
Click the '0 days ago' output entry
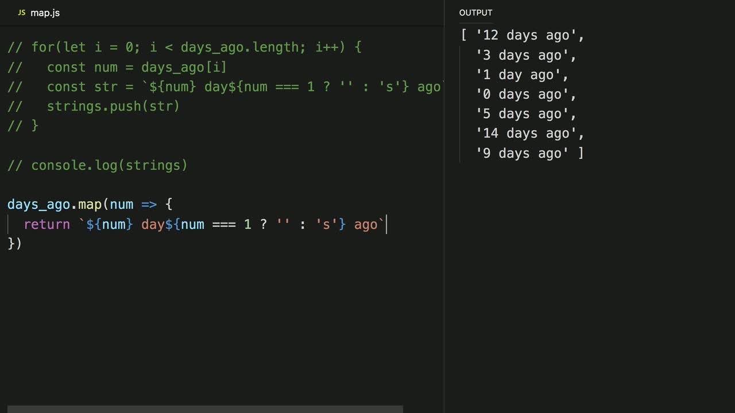click(x=525, y=95)
